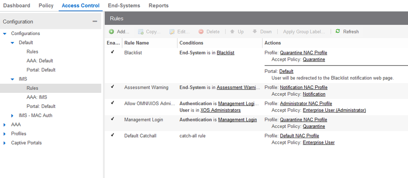Expand the AAA tree node
The width and height of the screenshot is (408, 178).
click(5, 125)
